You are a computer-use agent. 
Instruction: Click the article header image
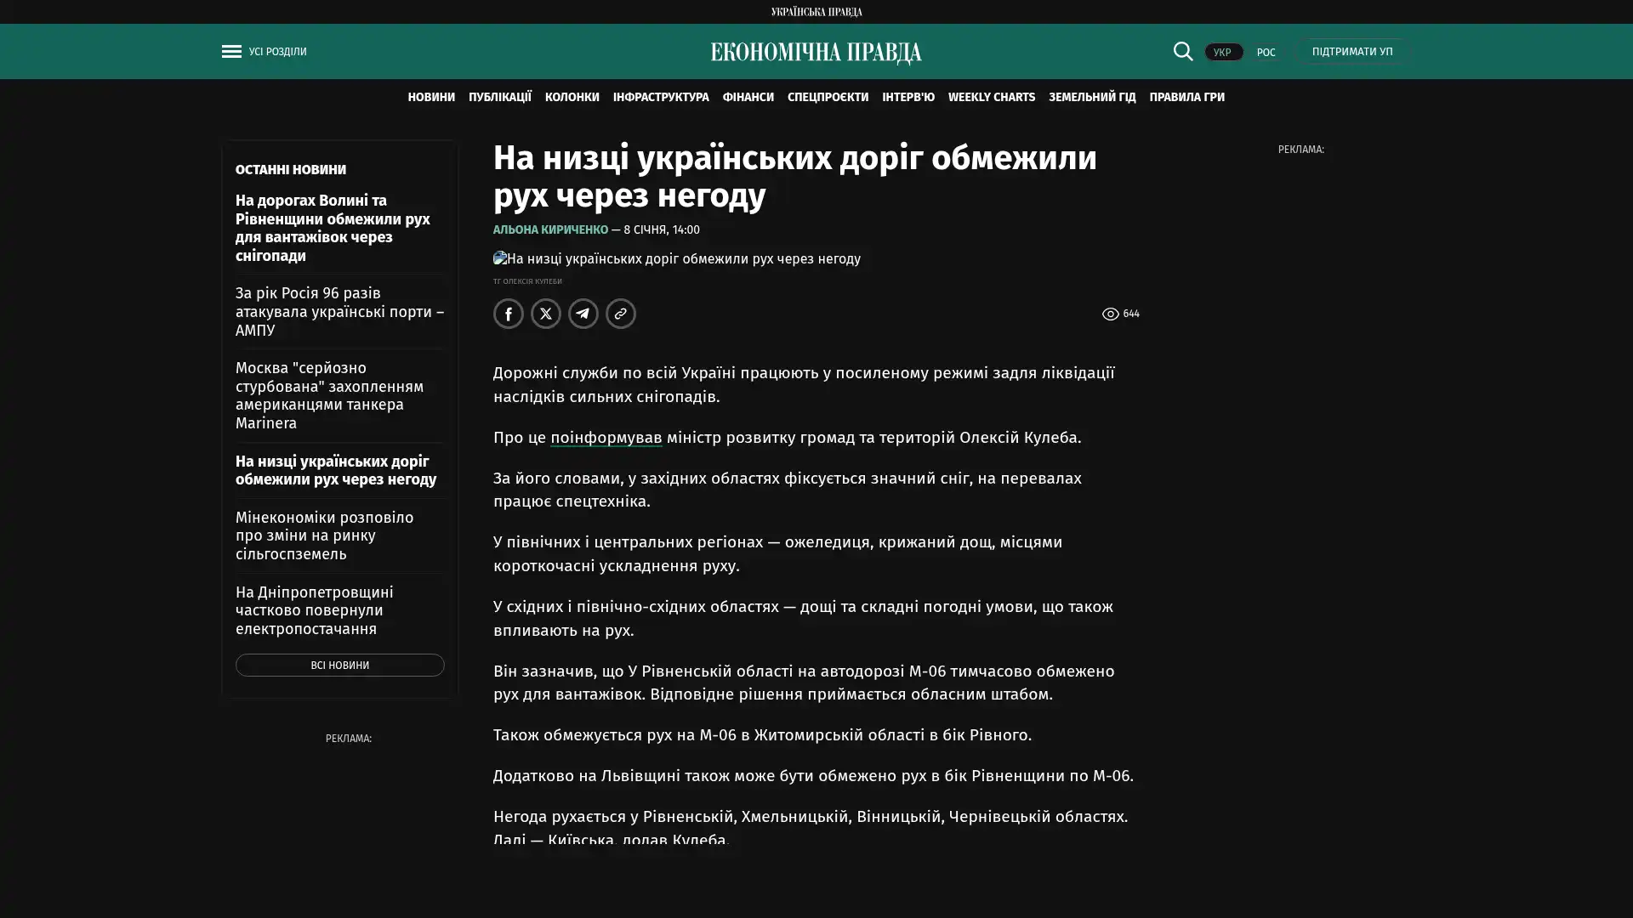[x=677, y=259]
